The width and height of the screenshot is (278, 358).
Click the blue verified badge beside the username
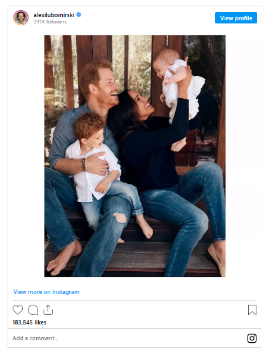click(79, 15)
